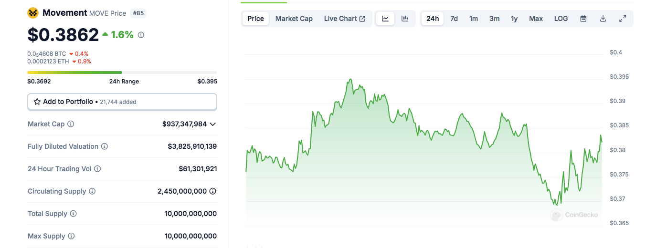Click the 24h Range progress bar
The image size is (656, 248).
(122, 72)
